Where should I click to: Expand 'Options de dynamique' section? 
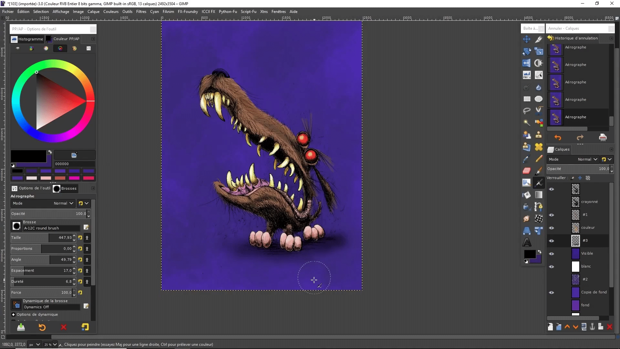pyautogui.click(x=14, y=314)
